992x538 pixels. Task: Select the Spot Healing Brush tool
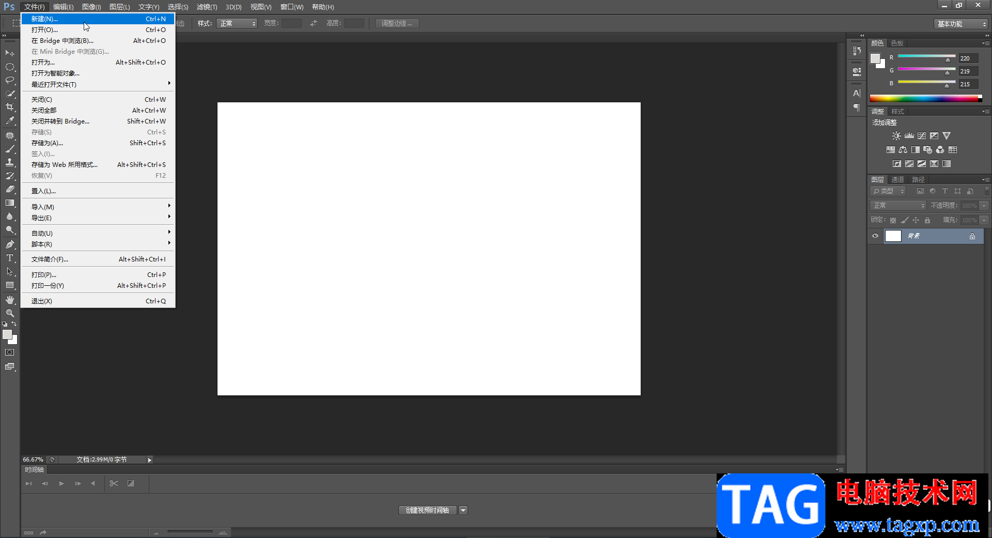[x=10, y=135]
